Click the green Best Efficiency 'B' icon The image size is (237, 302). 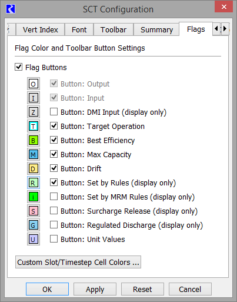[34, 140]
